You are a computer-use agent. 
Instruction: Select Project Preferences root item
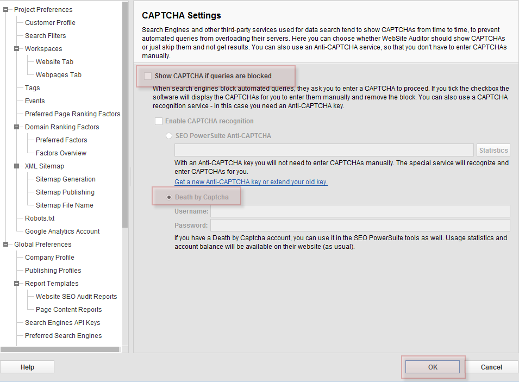(x=43, y=10)
